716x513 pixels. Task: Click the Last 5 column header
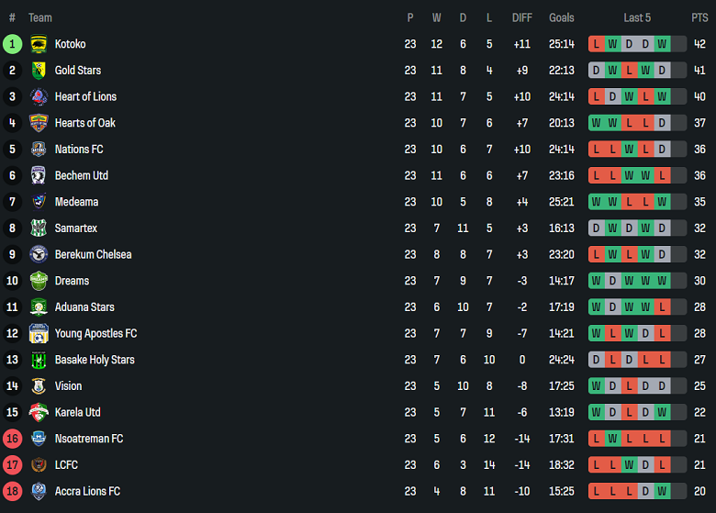(637, 17)
